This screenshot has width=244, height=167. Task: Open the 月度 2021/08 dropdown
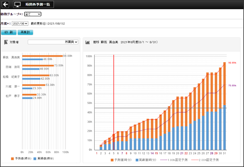point(20,23)
